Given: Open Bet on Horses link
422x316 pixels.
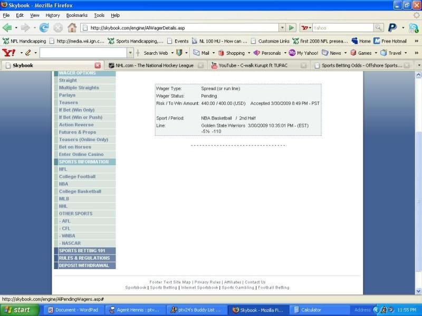Looking at the screenshot, I should coord(75,147).
